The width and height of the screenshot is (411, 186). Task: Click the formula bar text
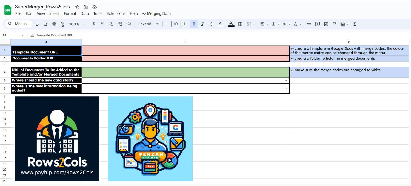point(55,35)
